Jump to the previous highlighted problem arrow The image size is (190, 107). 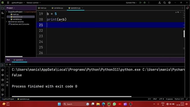[181, 12]
